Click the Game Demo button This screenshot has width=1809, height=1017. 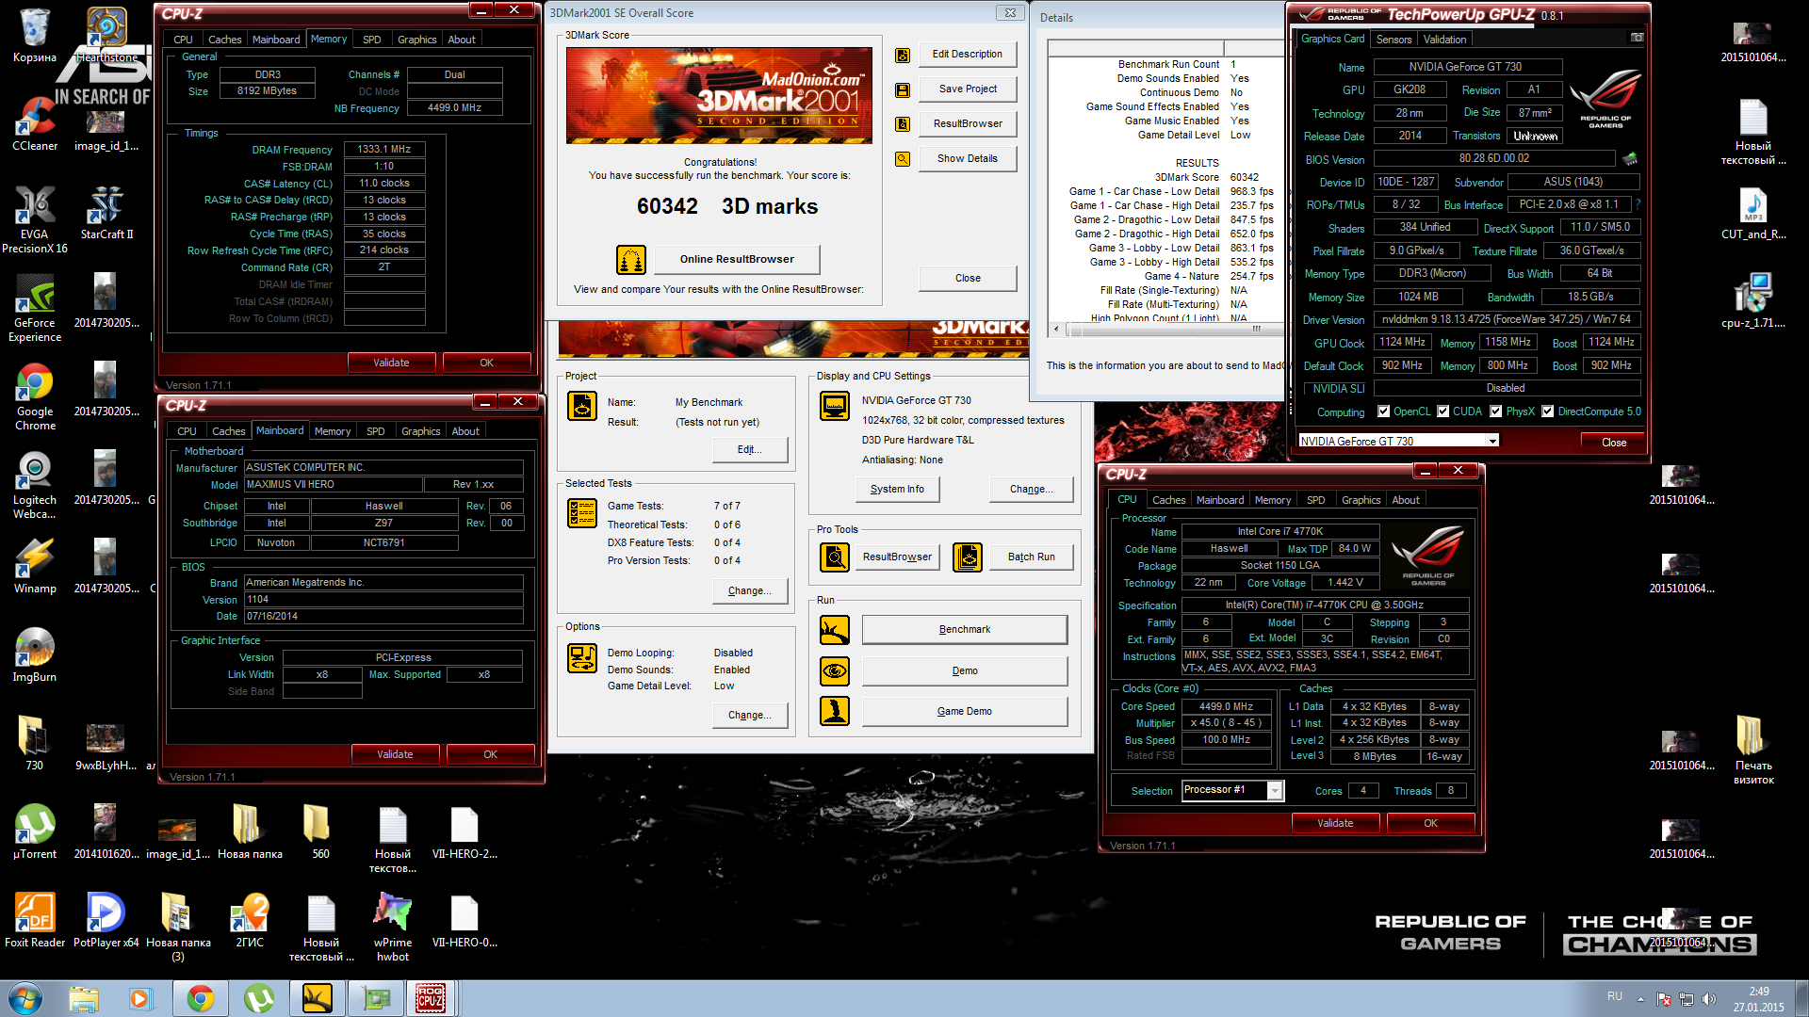[965, 711]
